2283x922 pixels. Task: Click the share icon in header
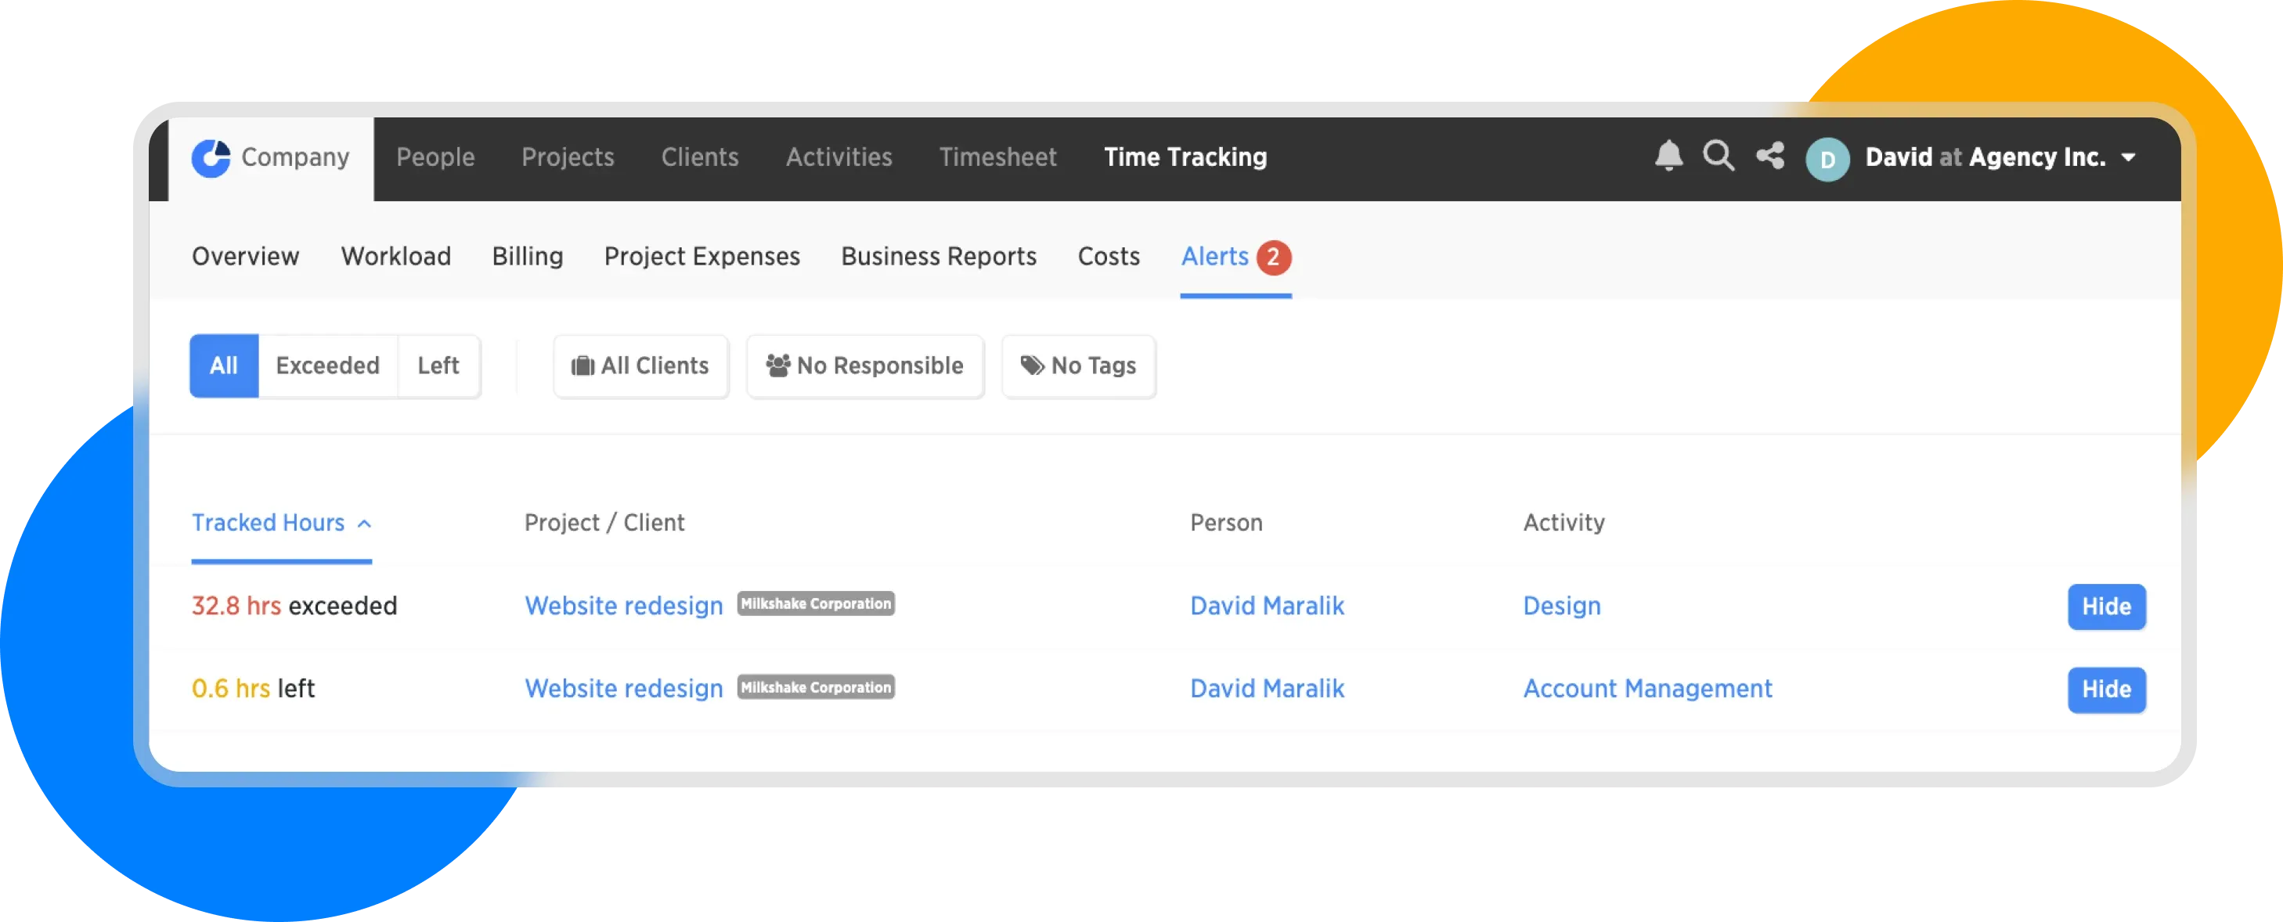(1770, 157)
